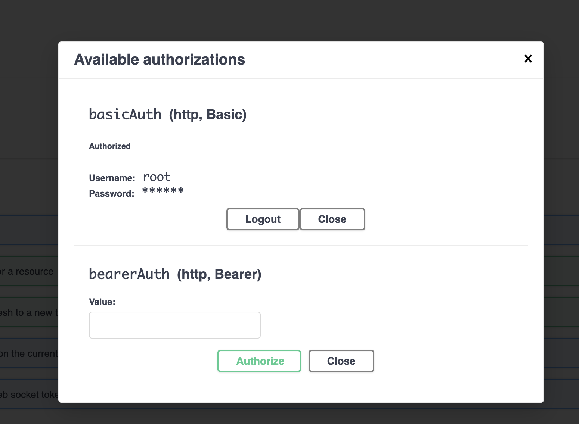Click the dimmed endpoint row mentioning a resource
Image resolution: width=579 pixels, height=424 pixels.
(27, 271)
